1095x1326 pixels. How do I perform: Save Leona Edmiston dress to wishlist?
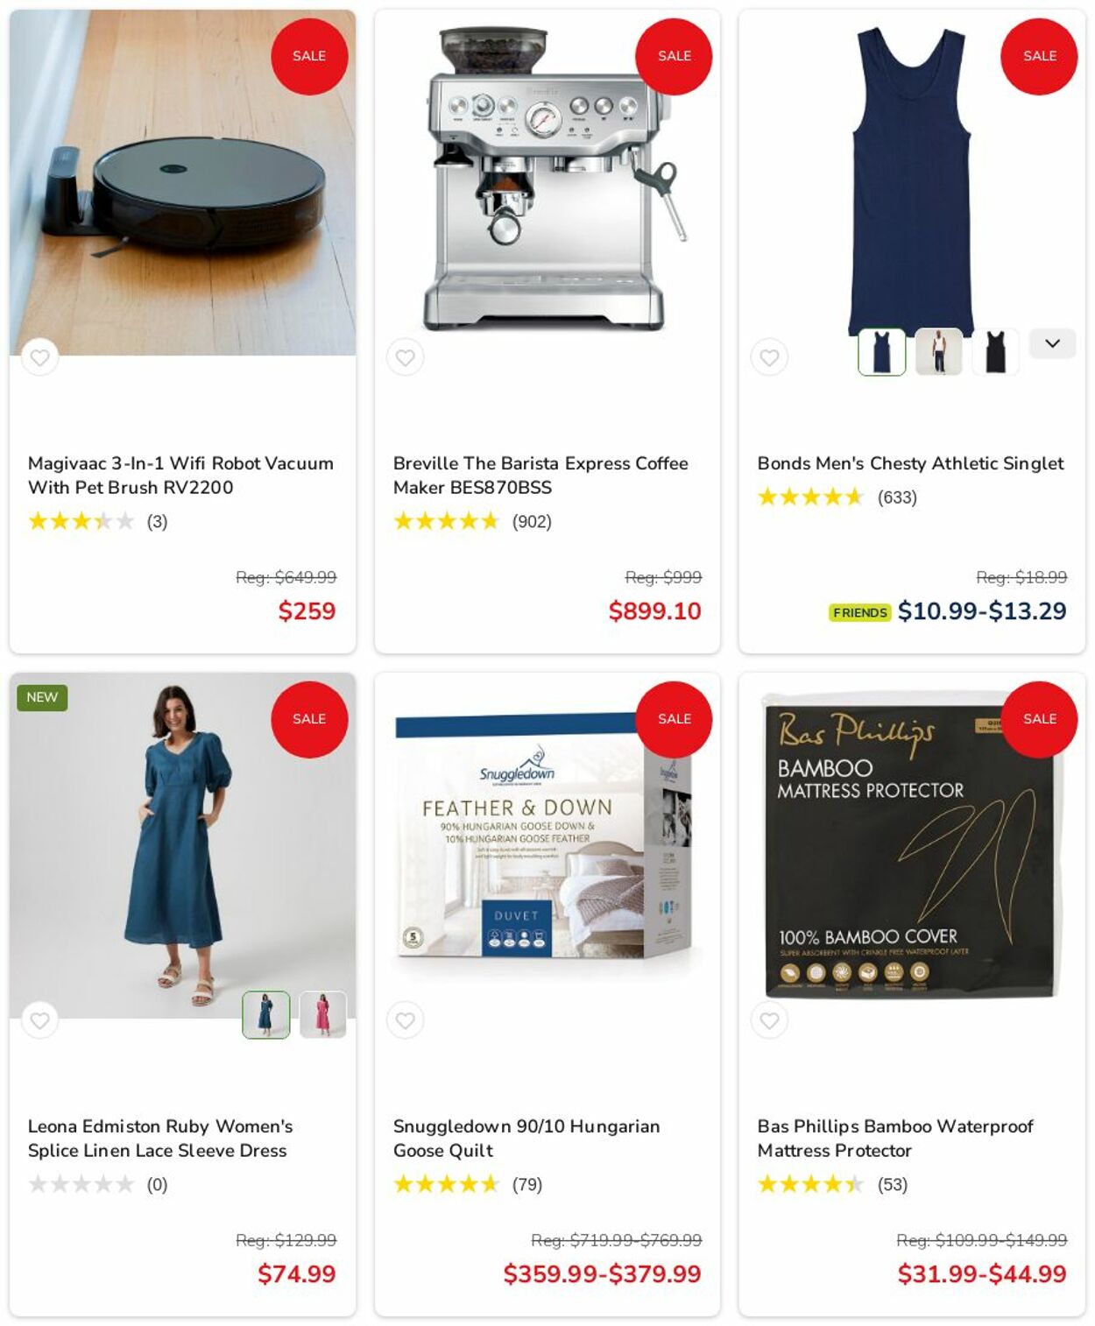[39, 1020]
